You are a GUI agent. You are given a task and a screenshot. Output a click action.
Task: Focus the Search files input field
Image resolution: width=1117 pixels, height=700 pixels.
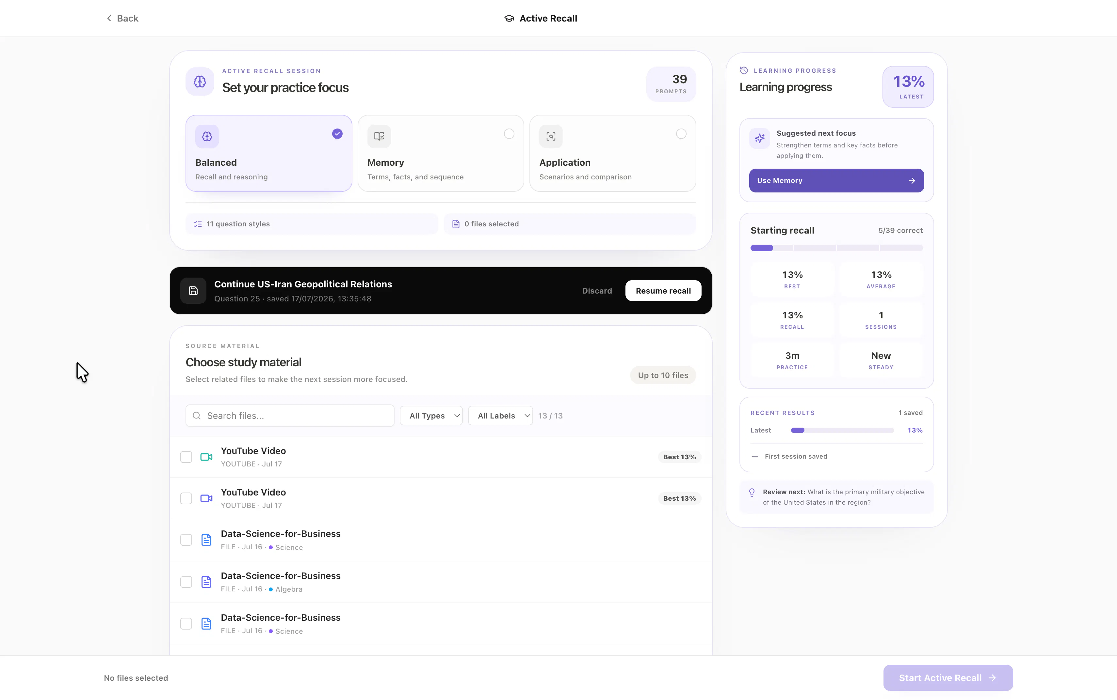[x=290, y=416]
